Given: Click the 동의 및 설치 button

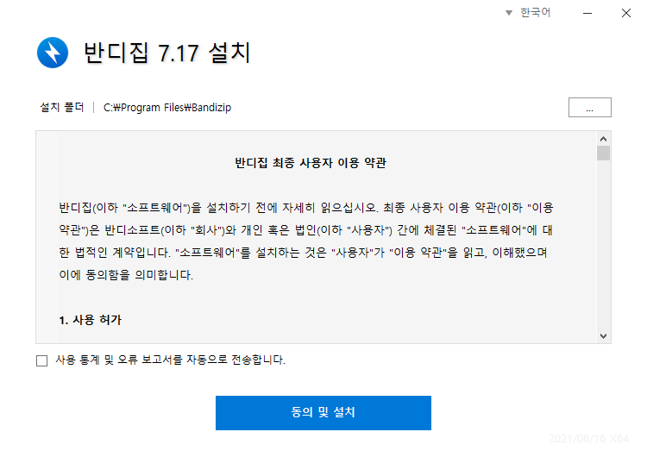Looking at the screenshot, I should tap(323, 413).
